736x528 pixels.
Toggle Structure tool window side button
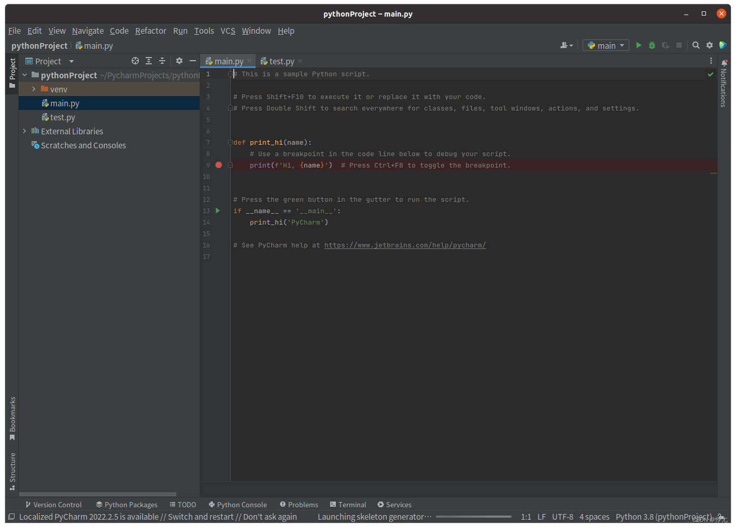[x=12, y=471]
